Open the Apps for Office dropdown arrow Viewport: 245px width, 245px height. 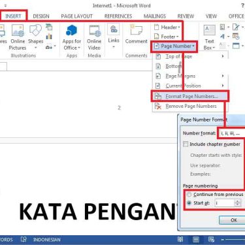(79, 48)
